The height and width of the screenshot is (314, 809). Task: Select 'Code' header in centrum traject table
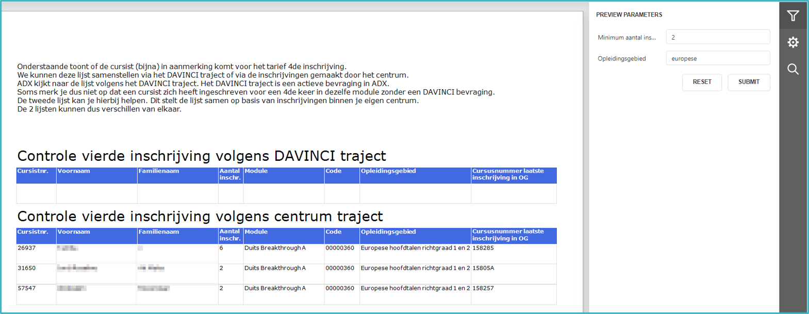tap(334, 232)
